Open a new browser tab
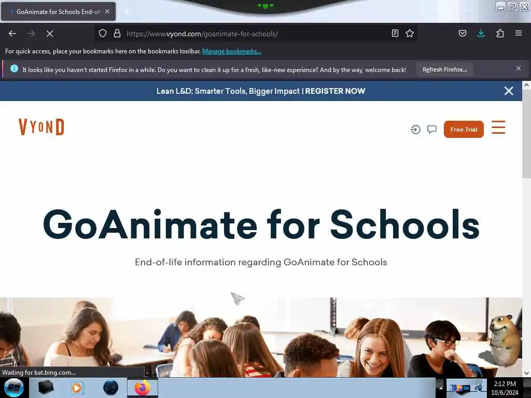Screen dimensions: 531x398 [x=127, y=11]
